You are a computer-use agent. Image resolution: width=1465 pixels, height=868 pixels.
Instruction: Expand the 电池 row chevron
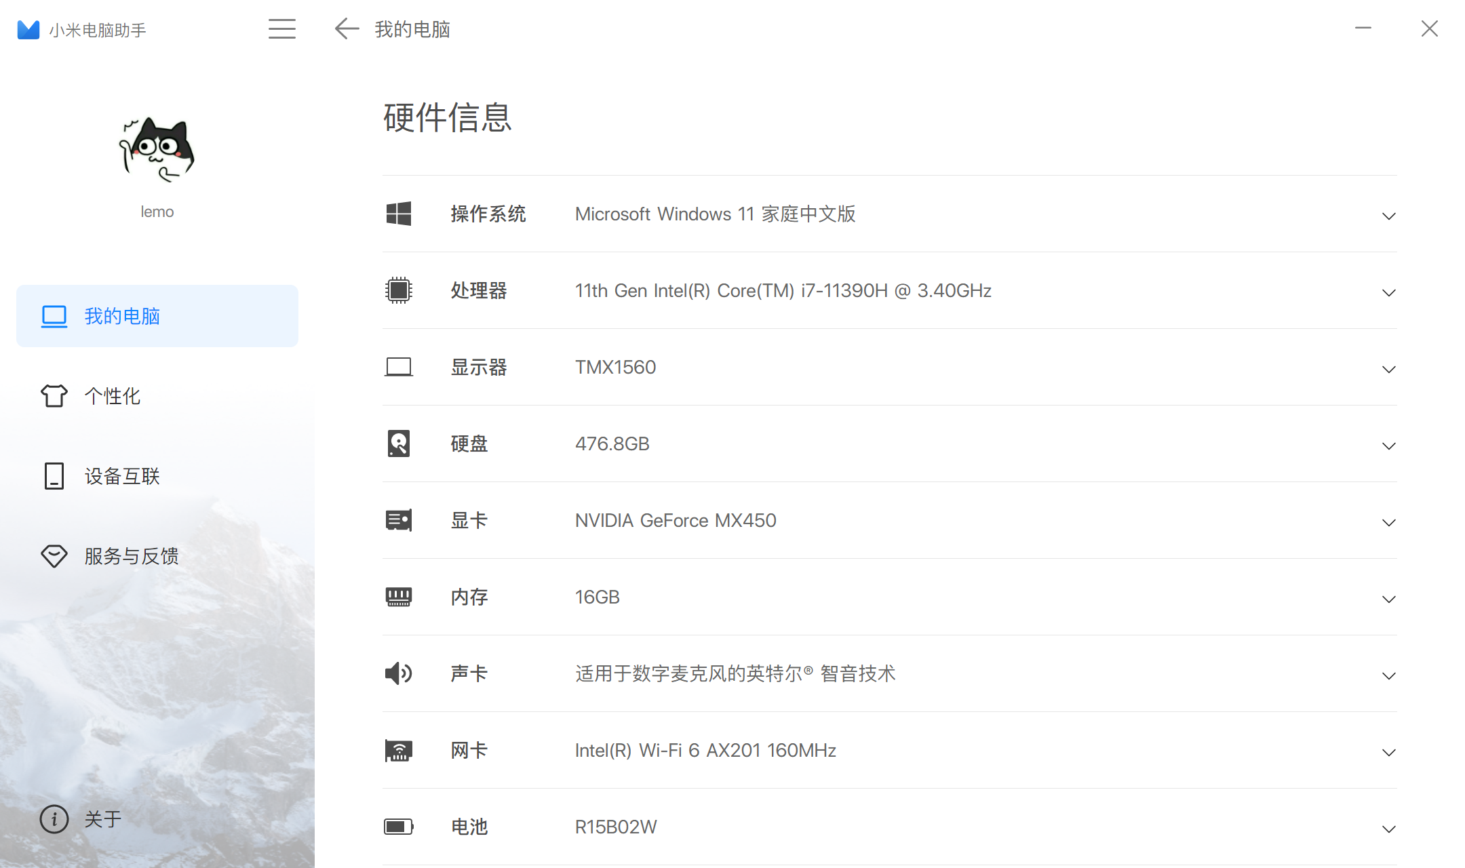[1388, 829]
